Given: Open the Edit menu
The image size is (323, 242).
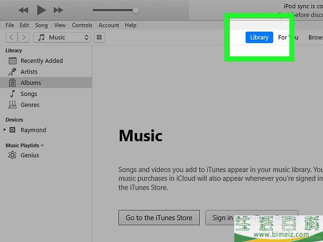Looking at the screenshot, I should [x=24, y=25].
